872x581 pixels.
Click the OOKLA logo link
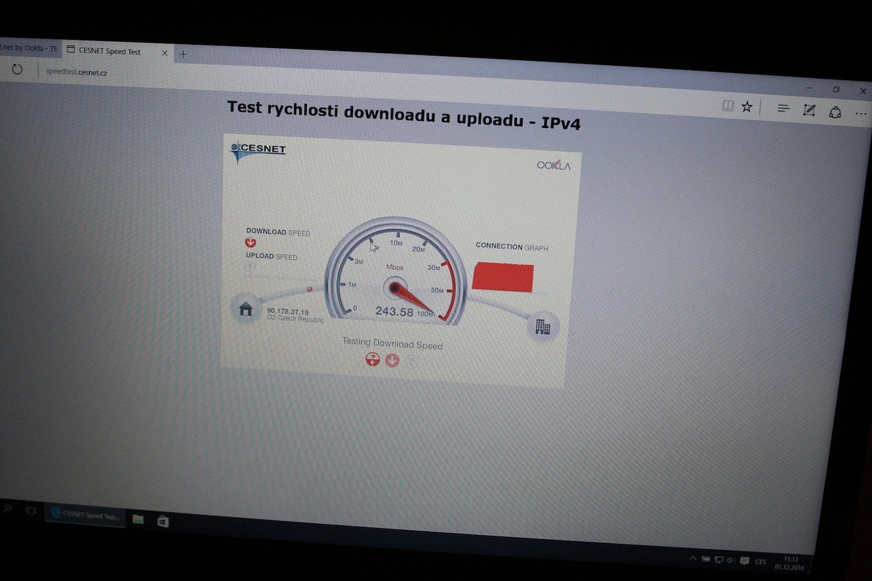pyautogui.click(x=553, y=166)
